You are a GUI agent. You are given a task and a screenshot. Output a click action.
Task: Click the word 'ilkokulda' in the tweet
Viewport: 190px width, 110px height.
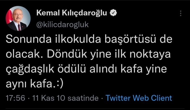coord(78,39)
